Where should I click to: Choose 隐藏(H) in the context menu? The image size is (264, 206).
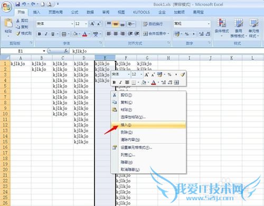[148, 162]
